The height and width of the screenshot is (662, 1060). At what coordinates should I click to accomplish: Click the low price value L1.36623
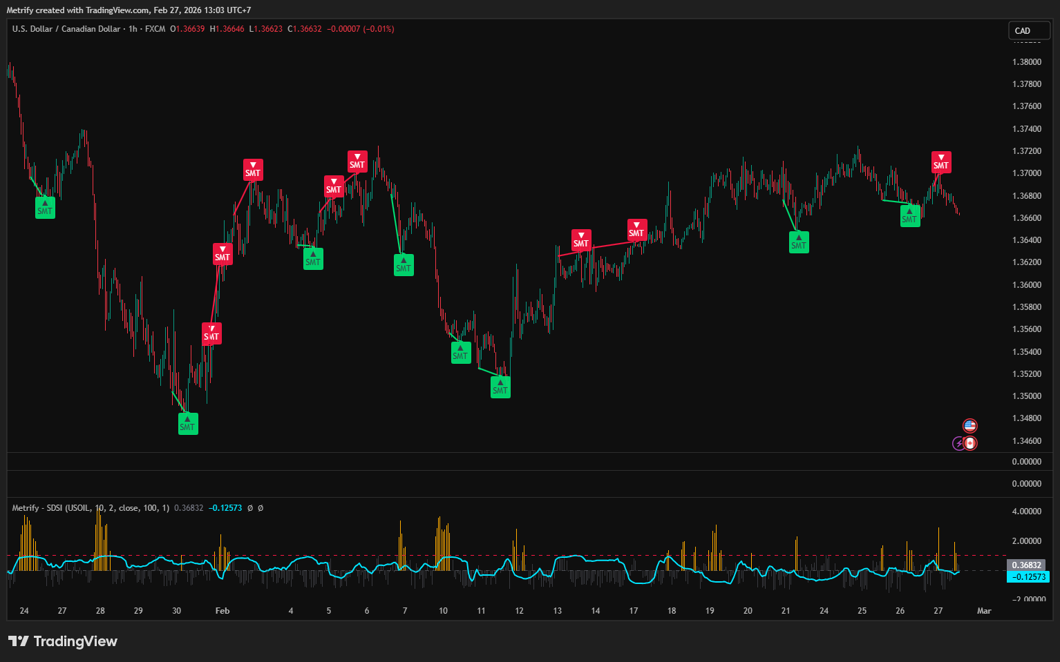(x=265, y=29)
